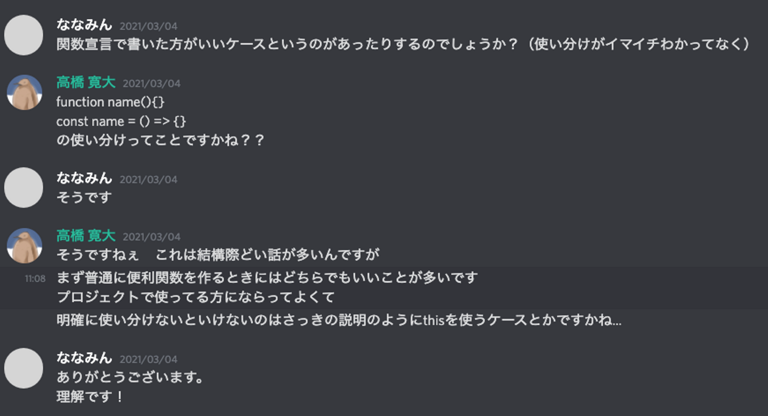The image size is (768, 416).
Task: Open ななみん's avatar beside the ありがとうございます message
Action: (x=23, y=368)
